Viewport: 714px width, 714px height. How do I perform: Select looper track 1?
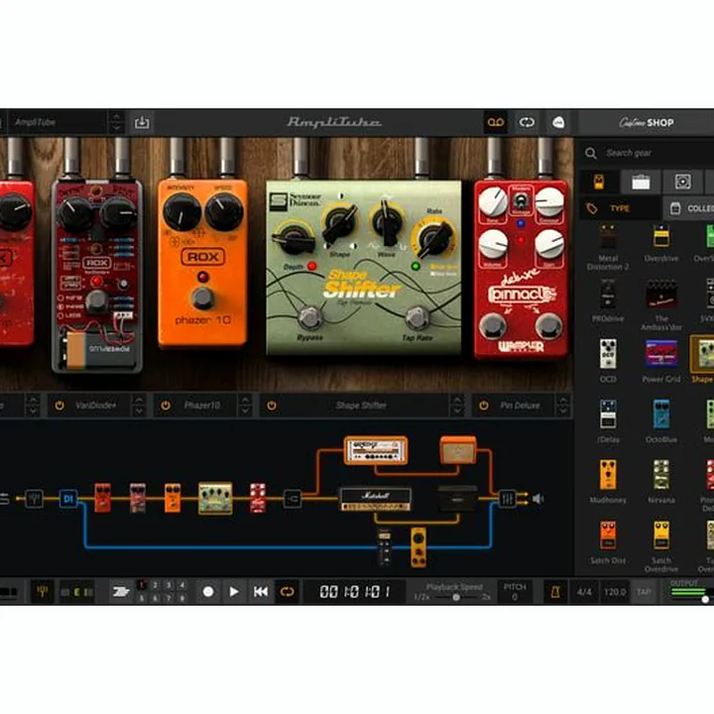tap(142, 585)
